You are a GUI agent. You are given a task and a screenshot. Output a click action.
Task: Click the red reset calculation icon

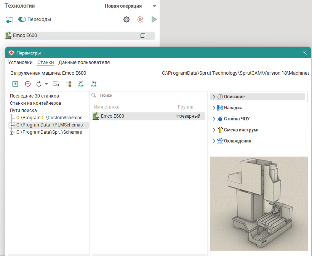pos(140,19)
